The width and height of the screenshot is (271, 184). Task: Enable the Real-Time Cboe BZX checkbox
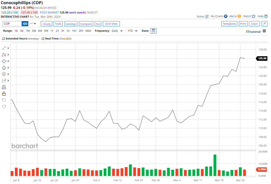pyautogui.click(x=43, y=38)
